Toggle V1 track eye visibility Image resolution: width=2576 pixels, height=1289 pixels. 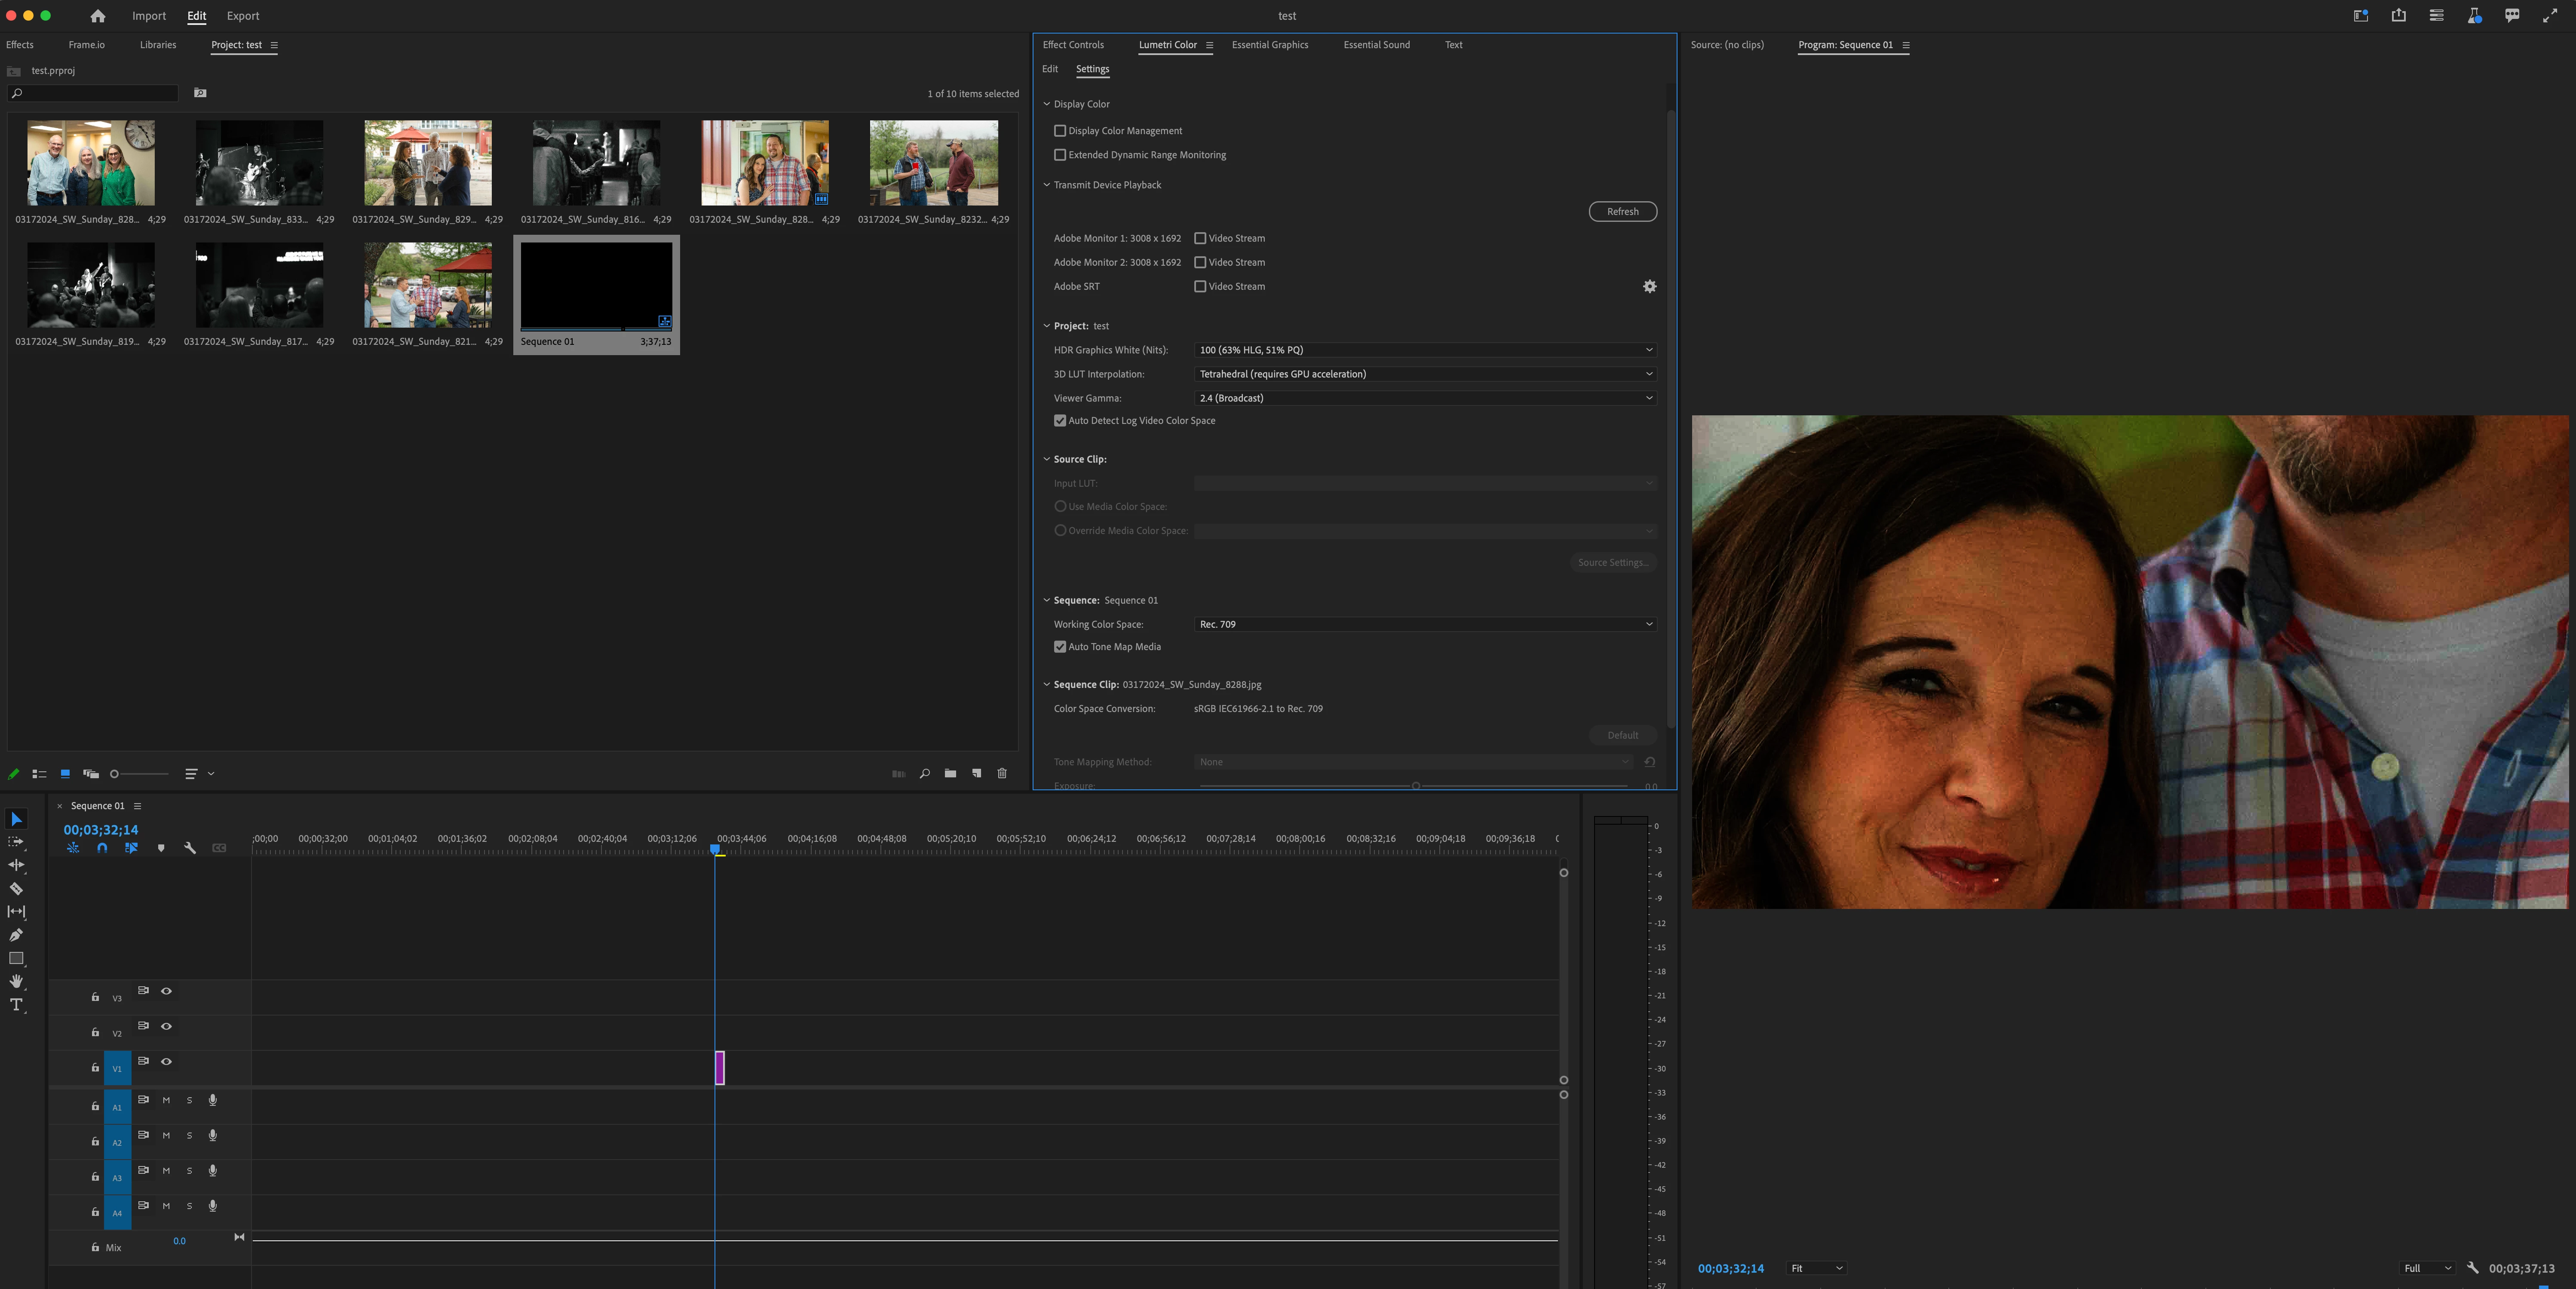click(167, 1061)
